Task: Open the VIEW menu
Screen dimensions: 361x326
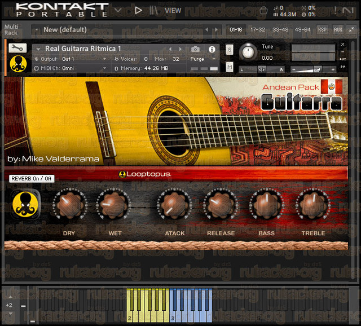Action: pos(173,11)
